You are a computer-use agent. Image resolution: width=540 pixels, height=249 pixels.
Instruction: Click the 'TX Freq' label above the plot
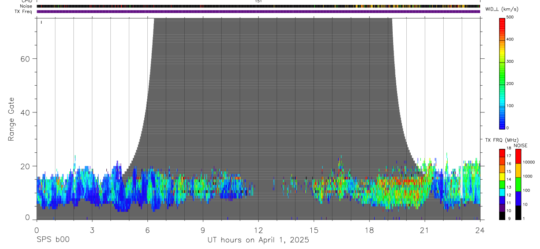point(24,11)
